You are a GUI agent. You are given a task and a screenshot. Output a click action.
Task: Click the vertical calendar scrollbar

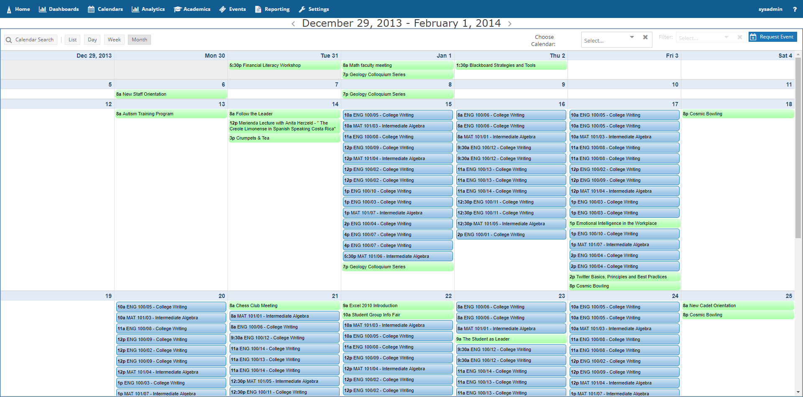tap(798, 148)
